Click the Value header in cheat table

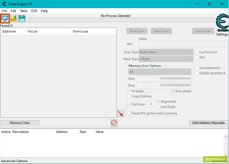(x=100, y=132)
